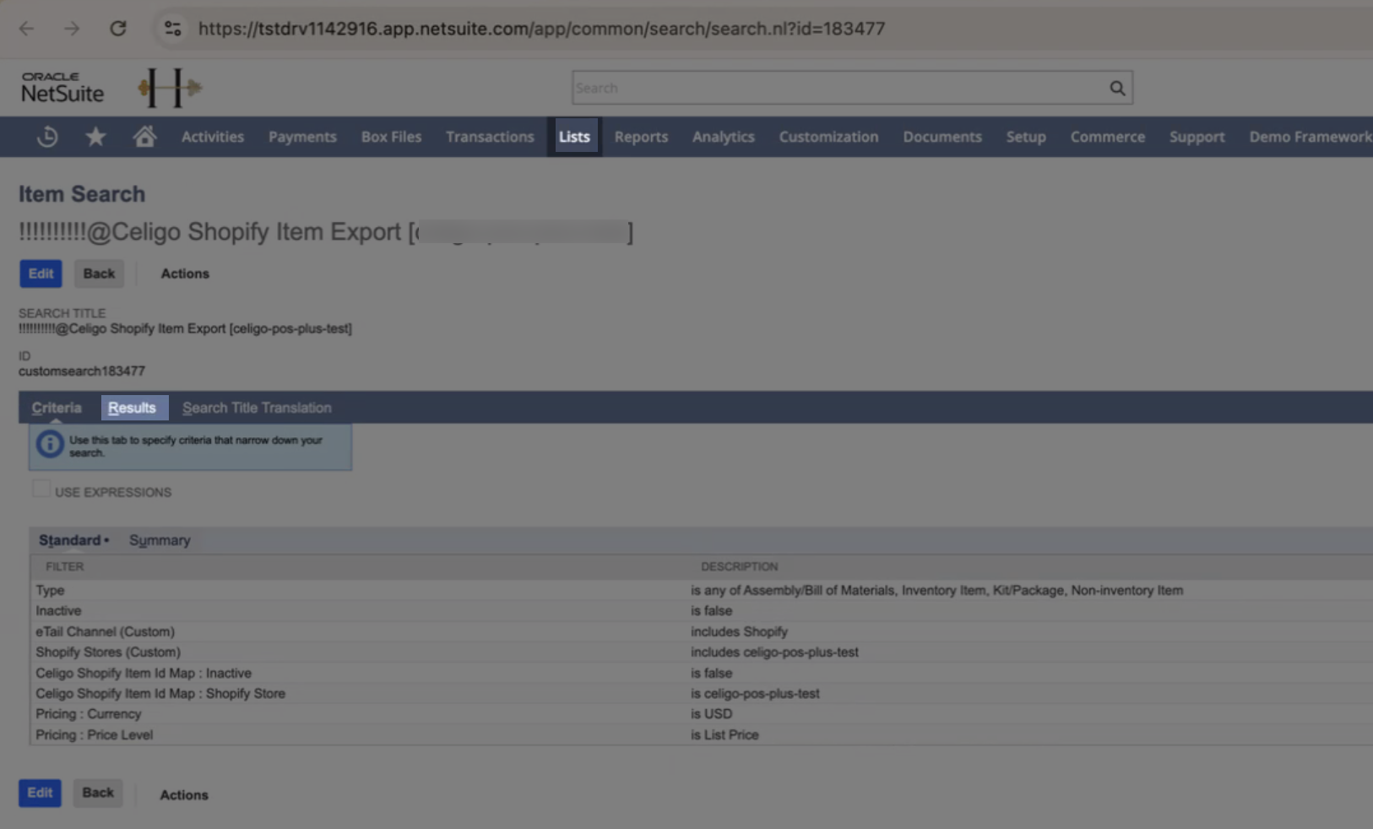
Task: Open the Shortcuts star icon
Action: point(95,137)
